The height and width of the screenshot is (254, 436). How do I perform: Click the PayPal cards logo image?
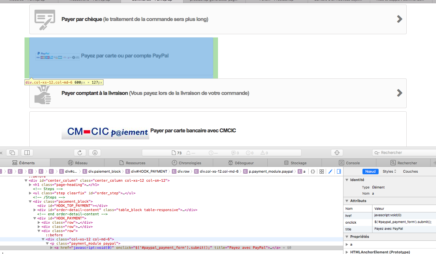coord(58,56)
